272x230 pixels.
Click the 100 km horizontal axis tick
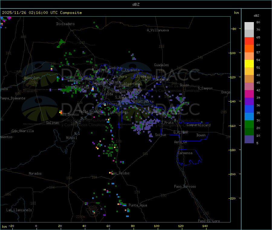(157, 226)
